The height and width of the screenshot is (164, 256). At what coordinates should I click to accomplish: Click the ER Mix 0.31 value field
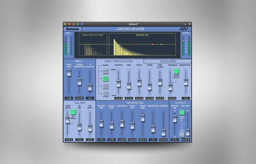pos(79,140)
